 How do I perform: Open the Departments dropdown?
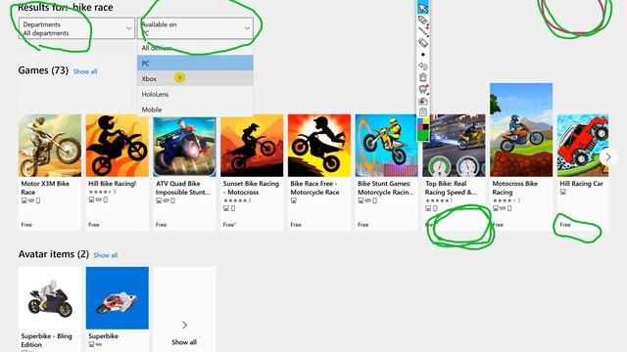tap(76, 28)
